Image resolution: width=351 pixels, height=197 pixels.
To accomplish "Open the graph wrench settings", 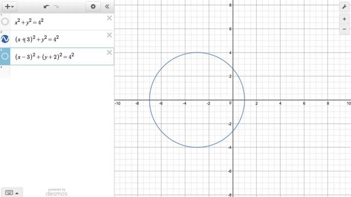I will point(344,7).
